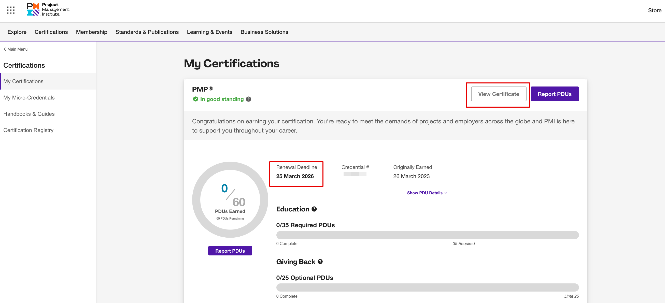Click the Originally Earned date 26 March 2023
665x303 pixels.
pyautogui.click(x=411, y=176)
